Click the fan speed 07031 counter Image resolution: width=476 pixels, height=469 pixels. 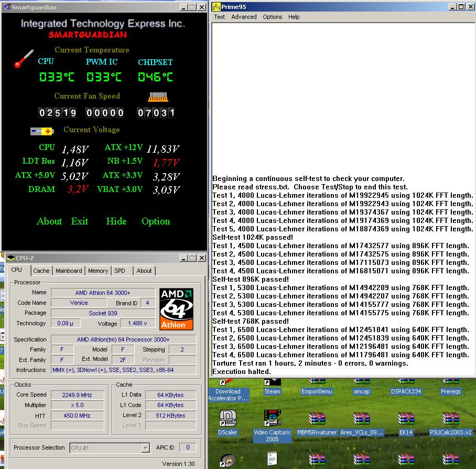156,113
